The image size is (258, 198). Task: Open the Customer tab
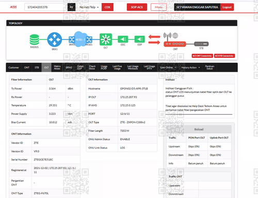coord(13,68)
